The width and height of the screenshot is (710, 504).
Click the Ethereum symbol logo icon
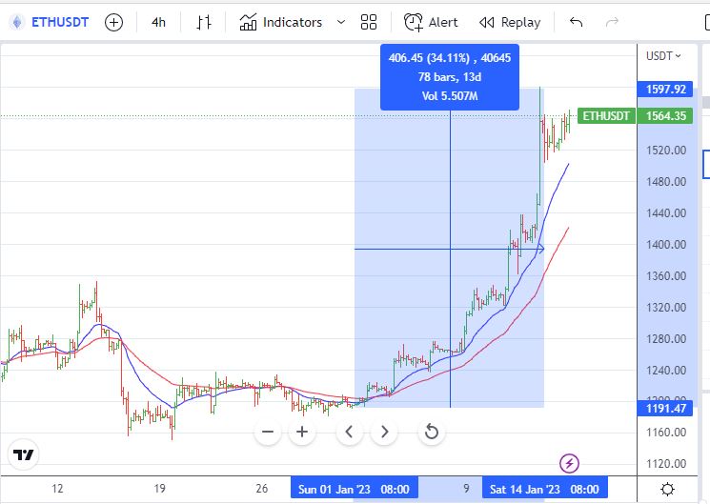(17, 22)
